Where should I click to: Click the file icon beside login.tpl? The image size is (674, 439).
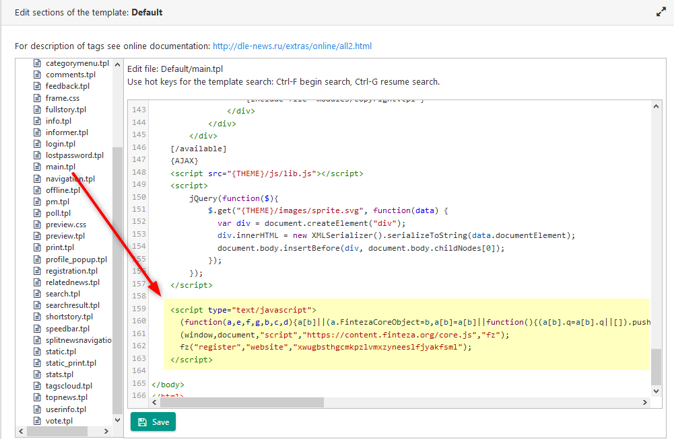coord(38,144)
